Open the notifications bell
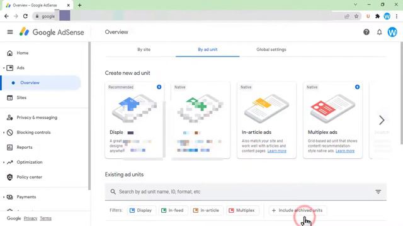Image resolution: width=403 pixels, height=226 pixels. [379, 32]
